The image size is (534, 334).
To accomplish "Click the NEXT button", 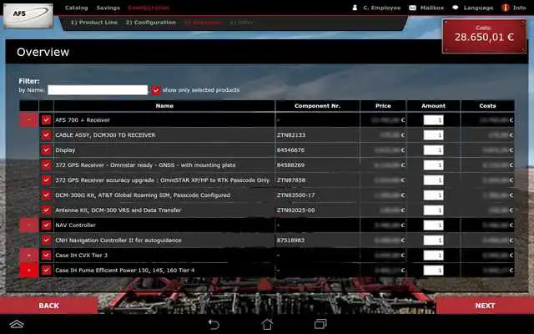I will [x=485, y=306].
